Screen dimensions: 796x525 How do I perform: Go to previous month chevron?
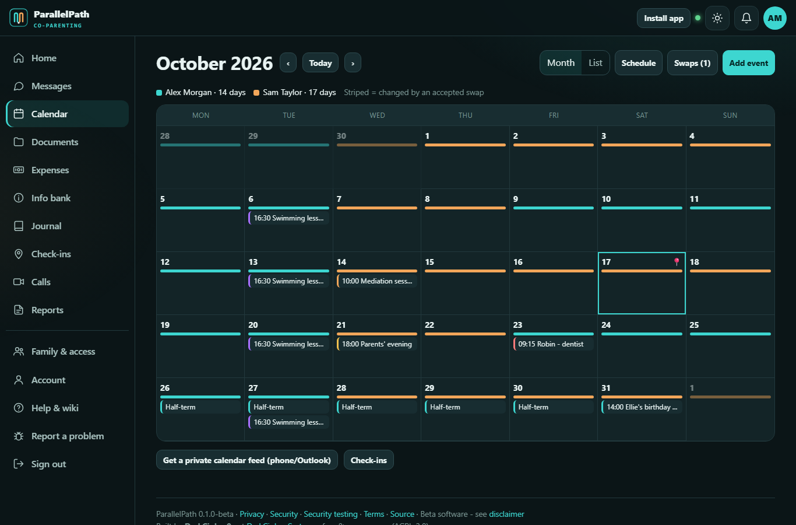click(288, 63)
